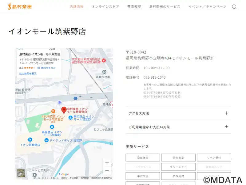Open the search magnifier icon

234,6
